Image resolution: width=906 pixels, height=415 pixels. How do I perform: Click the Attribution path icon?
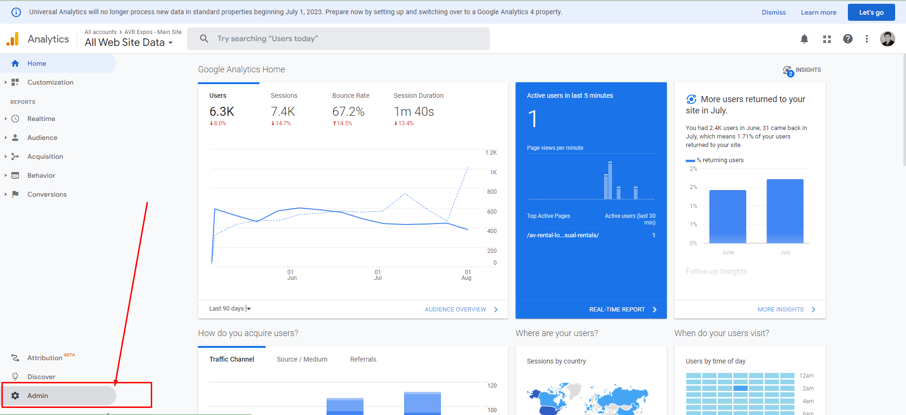point(15,358)
